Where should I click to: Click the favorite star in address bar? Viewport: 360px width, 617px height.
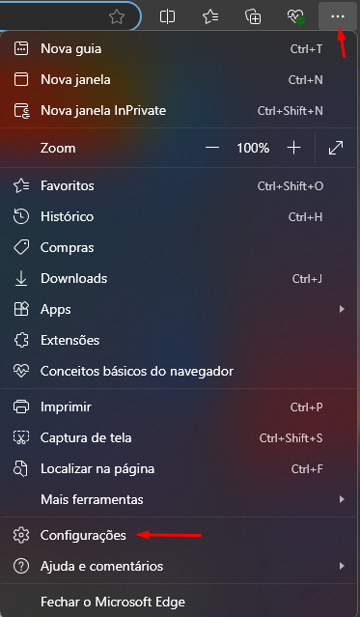click(117, 16)
